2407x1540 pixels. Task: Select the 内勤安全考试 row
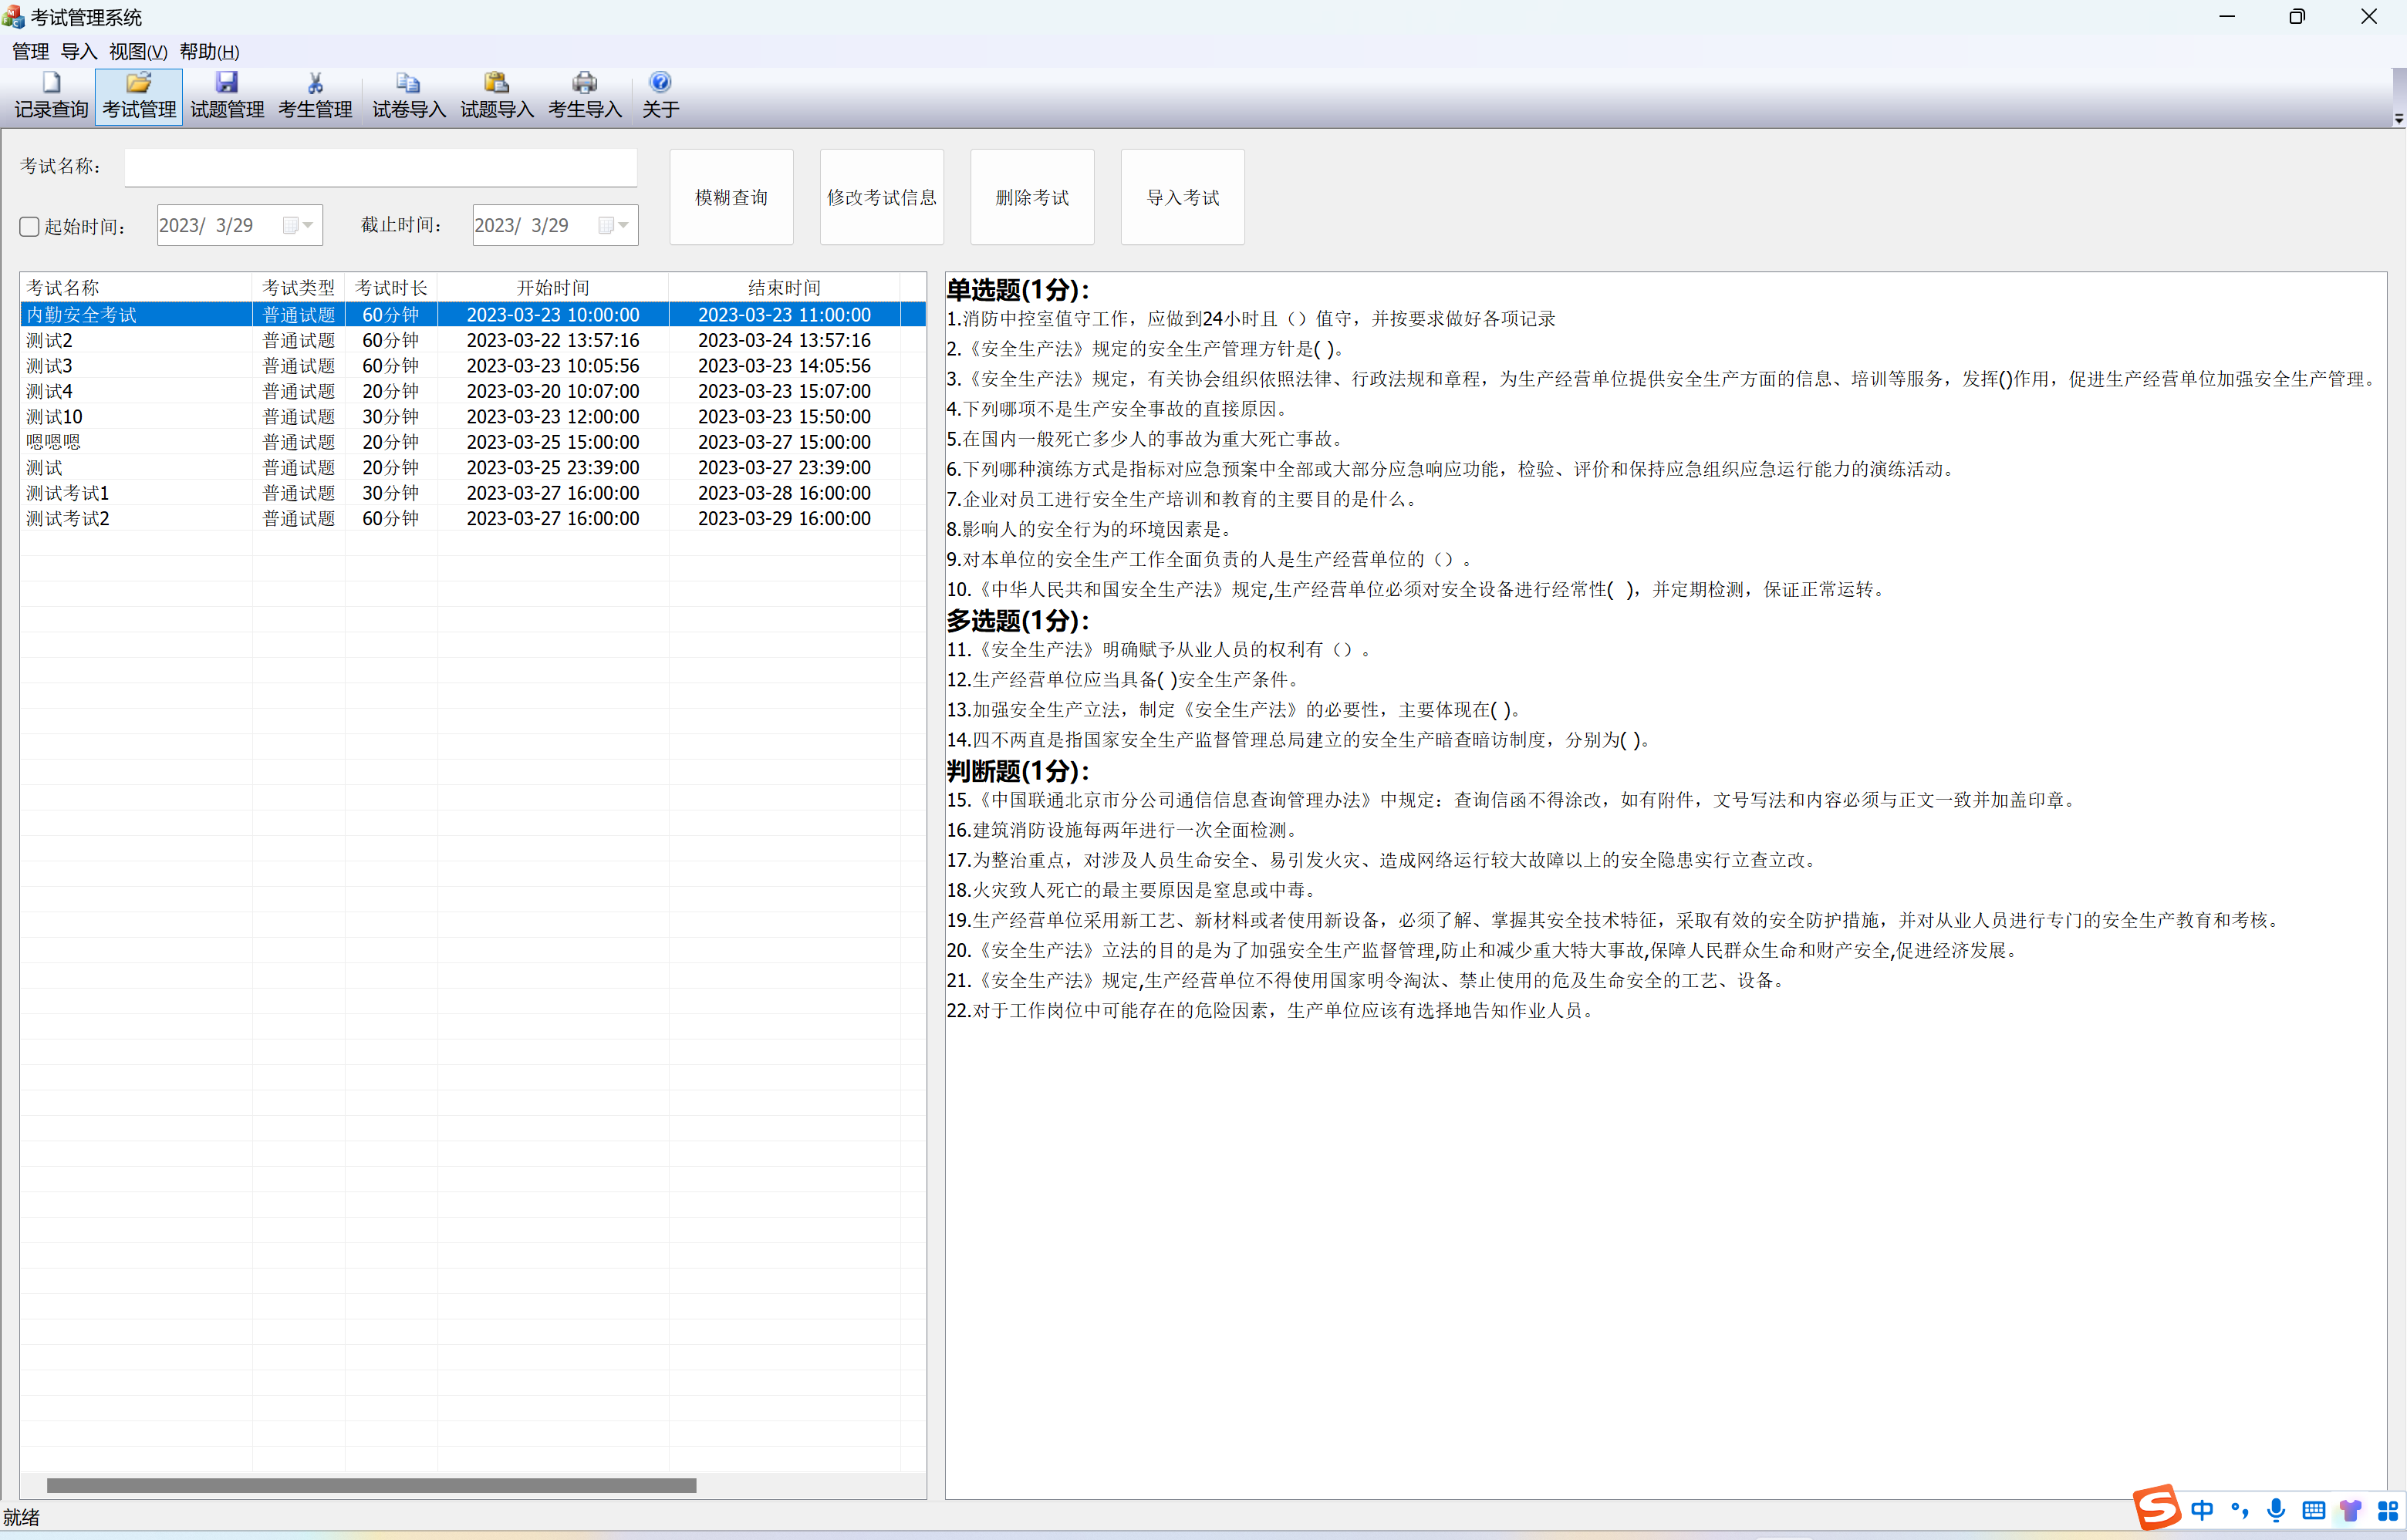(472, 315)
